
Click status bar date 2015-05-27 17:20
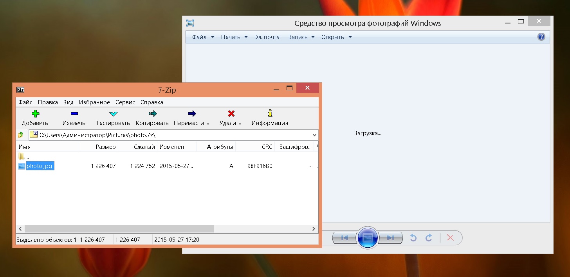(177, 239)
